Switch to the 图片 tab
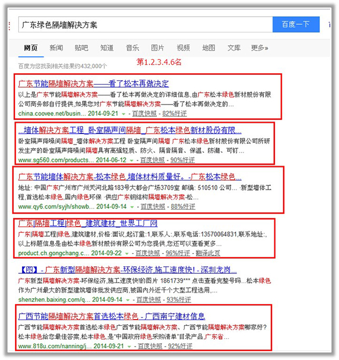Viewport: 339px width, 360px height. (x=158, y=48)
